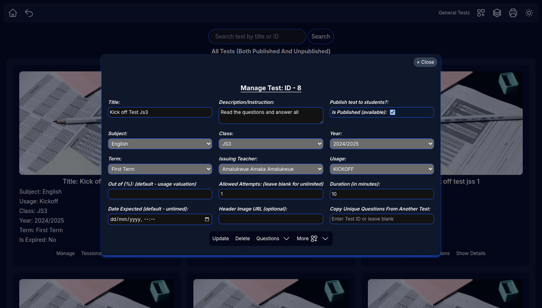Screen dimensions: 542x308
Task: Open calendar picker in Date Expected field
Action: [207, 219]
